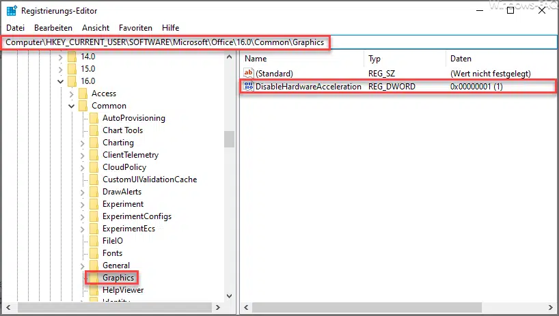
Task: Select the Graphics folder icon in tree
Action: tap(94, 278)
